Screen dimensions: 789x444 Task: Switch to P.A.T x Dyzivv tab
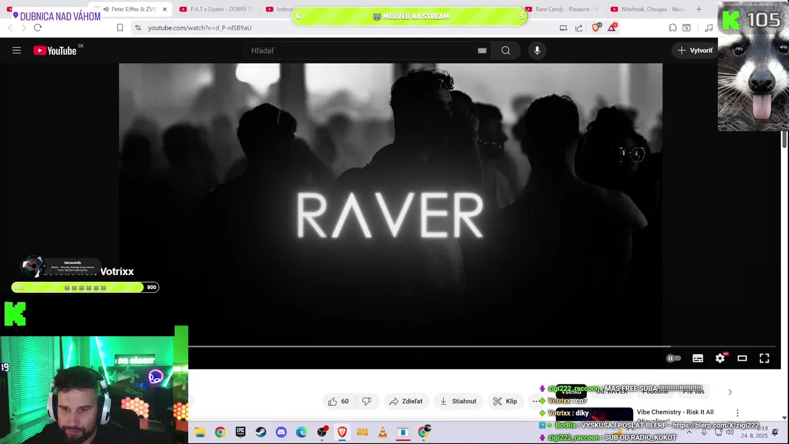pos(217,9)
